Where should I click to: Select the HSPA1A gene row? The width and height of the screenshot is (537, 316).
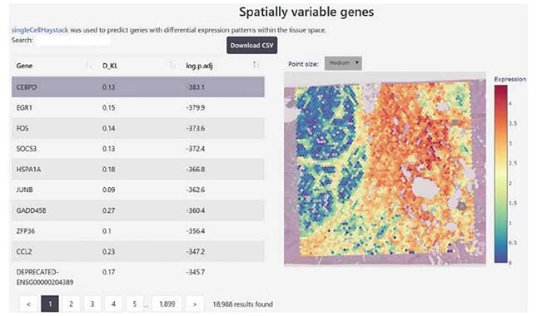tap(138, 170)
